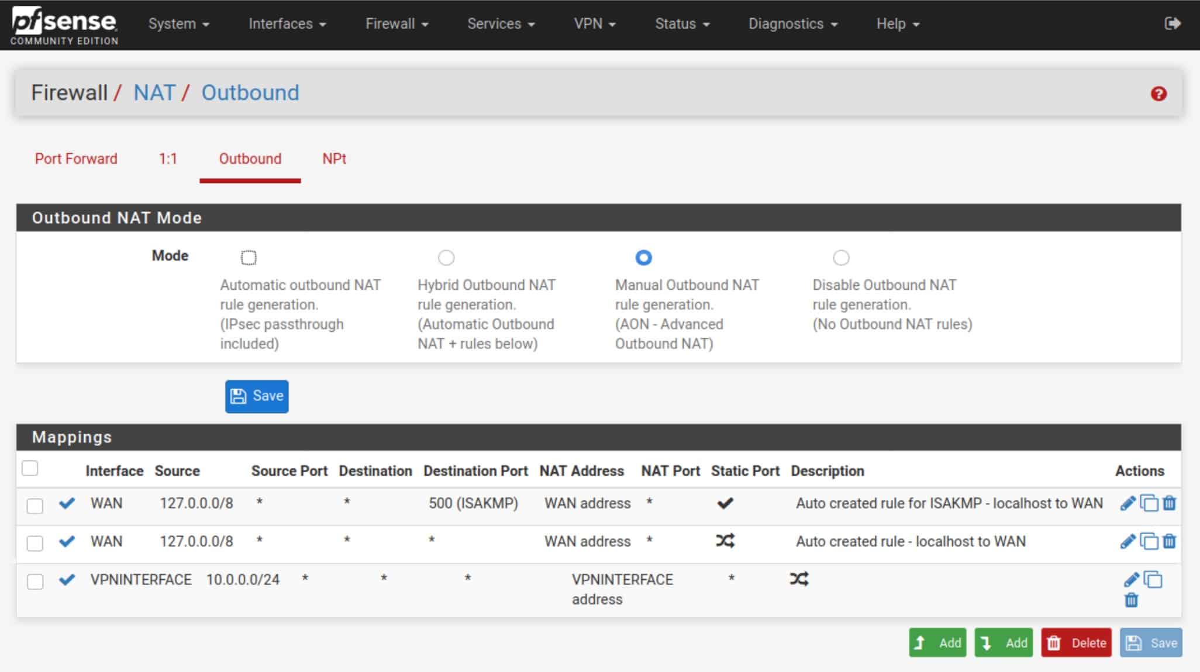Click the Destination Port column header
1200x672 pixels.
point(475,471)
